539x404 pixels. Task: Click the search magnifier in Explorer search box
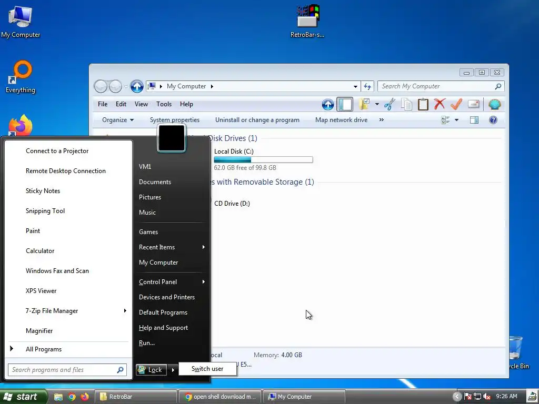[x=498, y=86]
